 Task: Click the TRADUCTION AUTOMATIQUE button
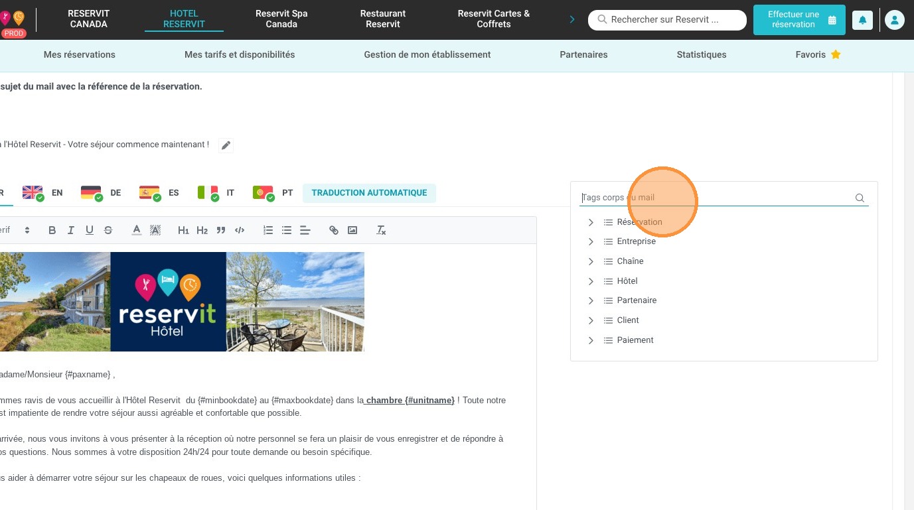pos(369,193)
